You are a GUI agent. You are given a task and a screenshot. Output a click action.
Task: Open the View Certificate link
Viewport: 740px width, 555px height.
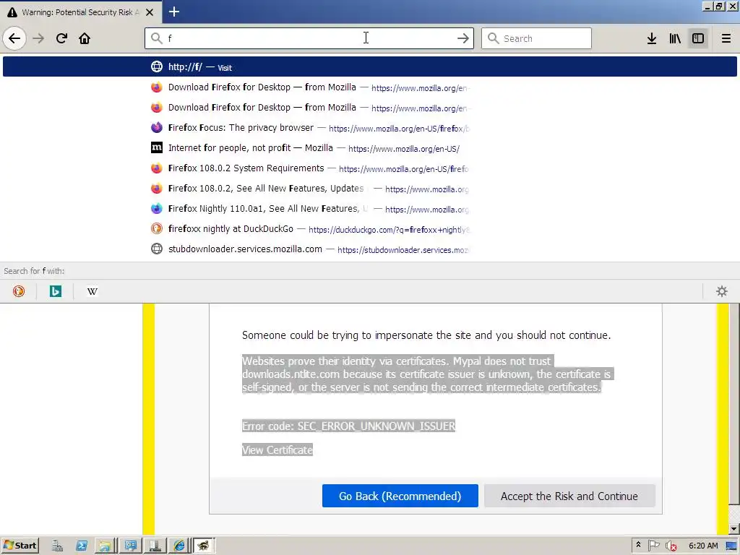pos(277,450)
